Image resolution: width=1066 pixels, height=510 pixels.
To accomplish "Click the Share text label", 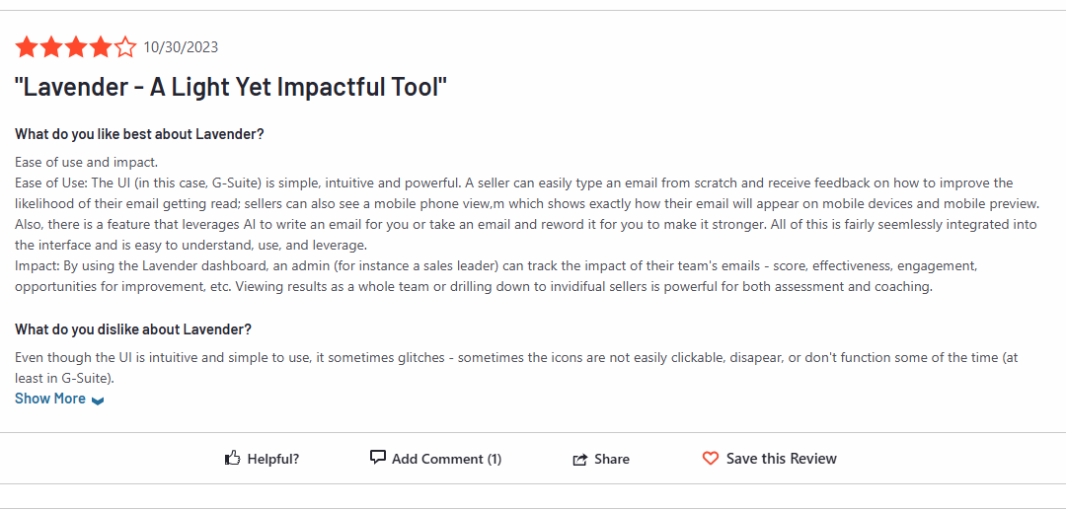I will [x=612, y=459].
